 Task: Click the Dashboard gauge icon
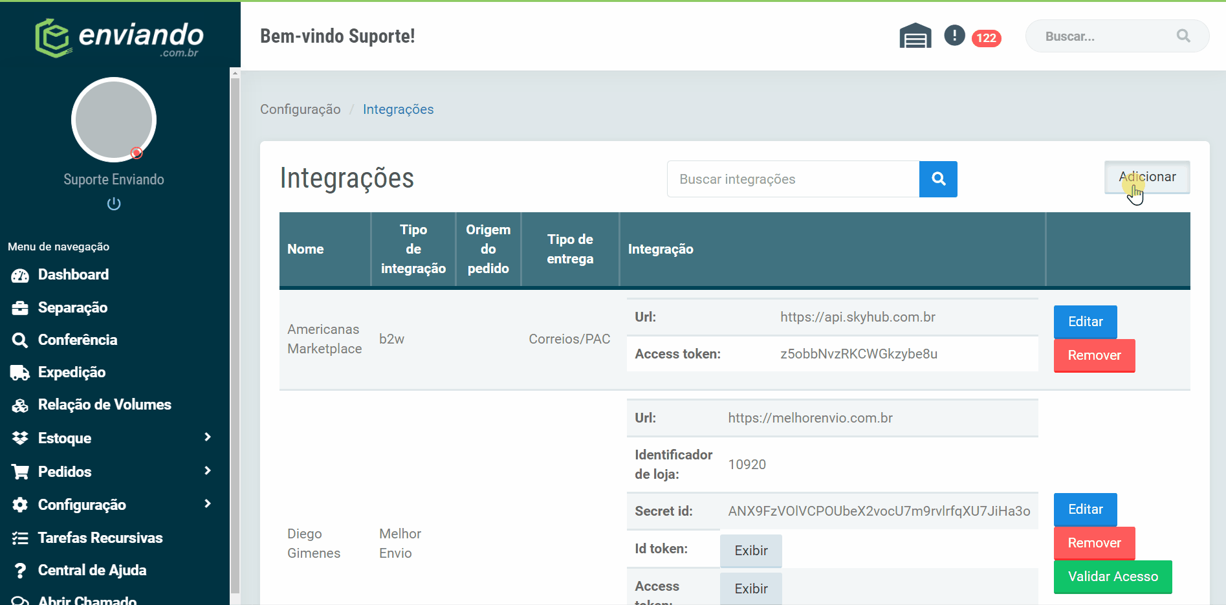click(x=20, y=275)
